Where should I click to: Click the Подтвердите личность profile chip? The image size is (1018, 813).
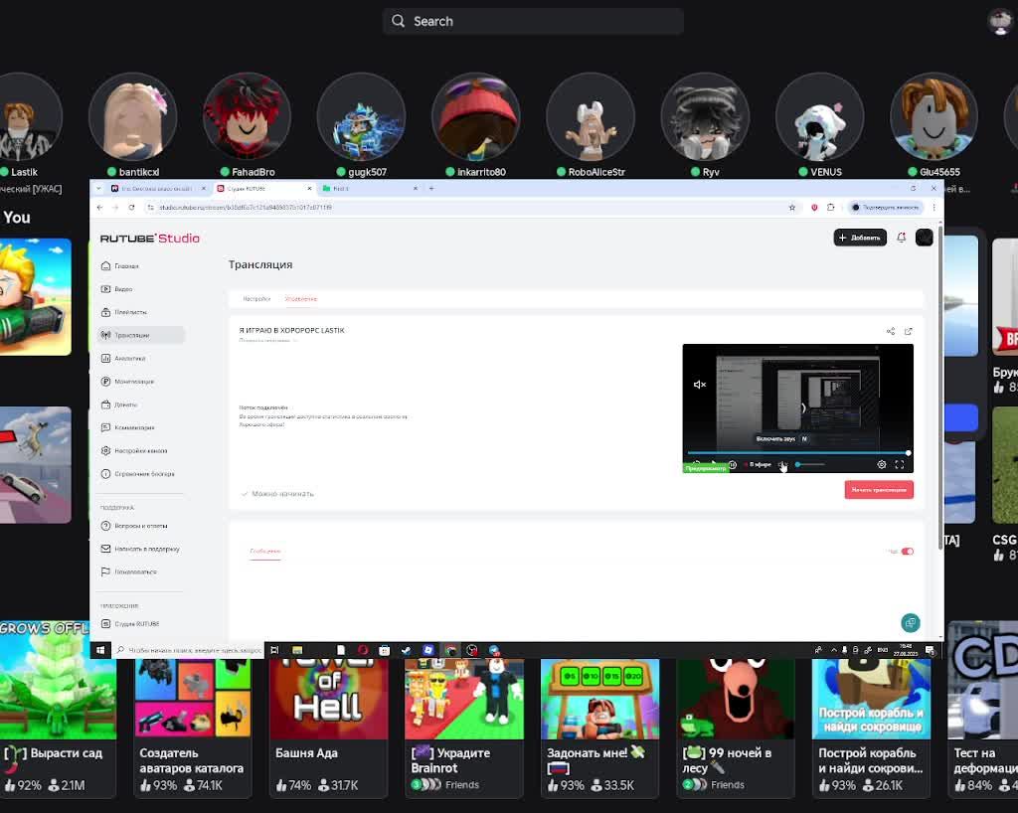[x=886, y=208]
